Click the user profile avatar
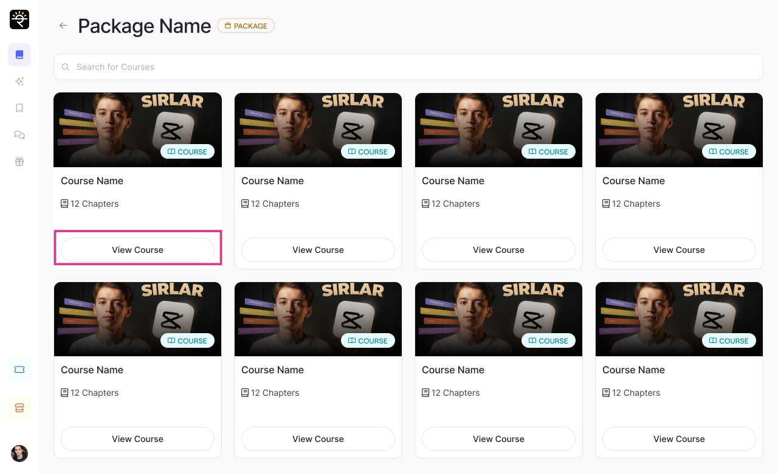This screenshot has width=778, height=473. click(19, 454)
